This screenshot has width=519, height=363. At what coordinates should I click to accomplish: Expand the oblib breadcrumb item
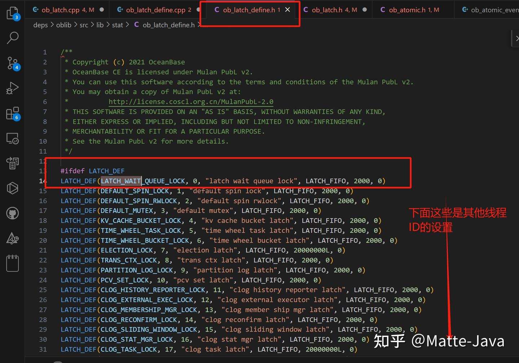point(64,25)
